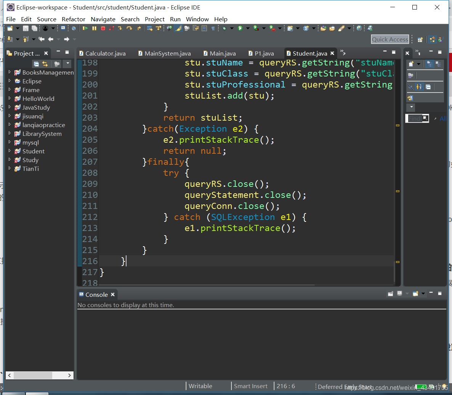Image resolution: width=452 pixels, height=395 pixels.
Task: Expand the mysql project node
Action: coord(10,142)
